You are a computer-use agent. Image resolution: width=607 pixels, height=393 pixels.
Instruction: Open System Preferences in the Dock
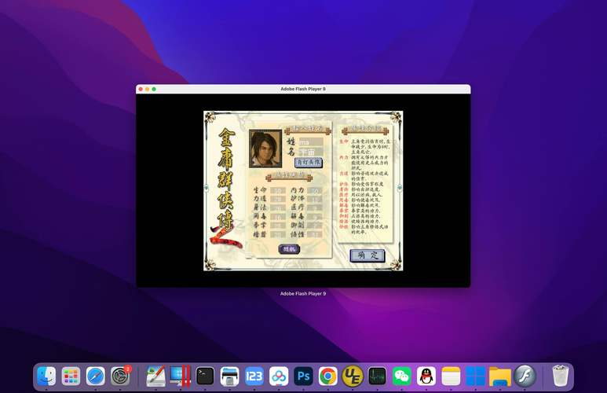click(120, 376)
